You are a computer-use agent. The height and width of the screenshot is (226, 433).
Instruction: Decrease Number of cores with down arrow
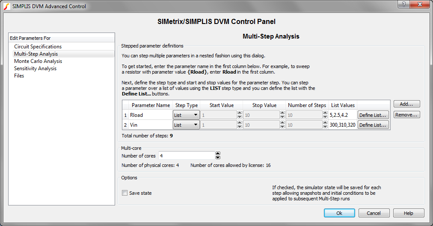pyautogui.click(x=218, y=158)
